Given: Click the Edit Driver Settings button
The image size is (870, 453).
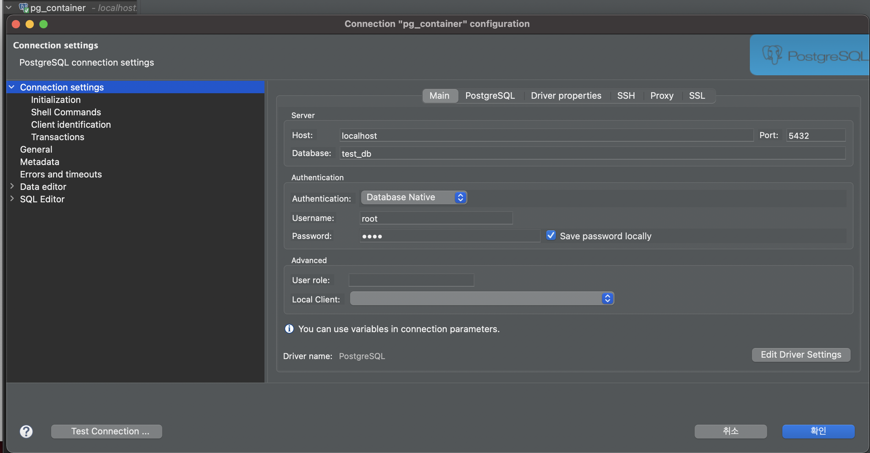Looking at the screenshot, I should [x=801, y=355].
